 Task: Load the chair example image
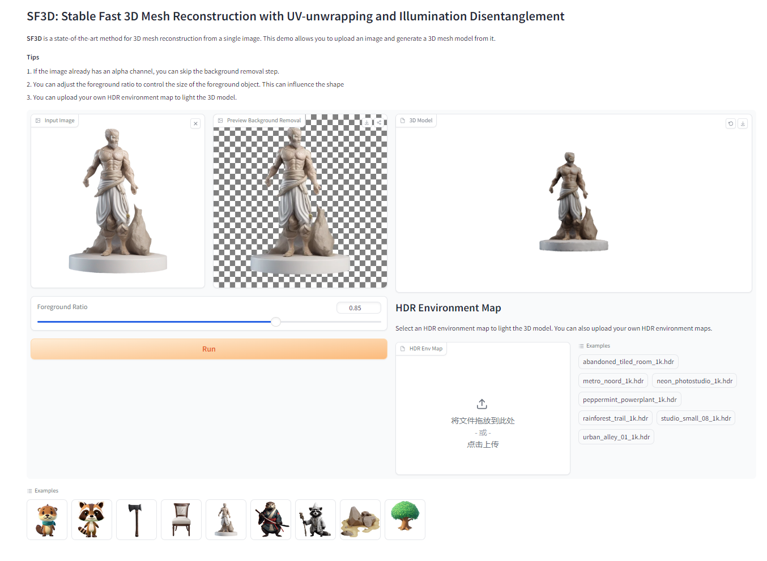click(x=181, y=520)
